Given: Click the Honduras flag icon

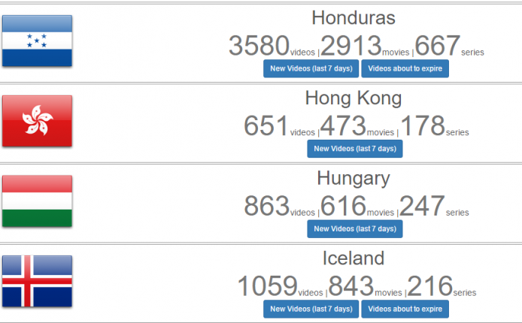Looking at the screenshot, I should coord(37,41).
